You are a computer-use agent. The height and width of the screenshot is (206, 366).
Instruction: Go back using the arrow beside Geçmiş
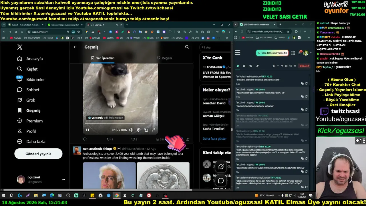(75, 47)
